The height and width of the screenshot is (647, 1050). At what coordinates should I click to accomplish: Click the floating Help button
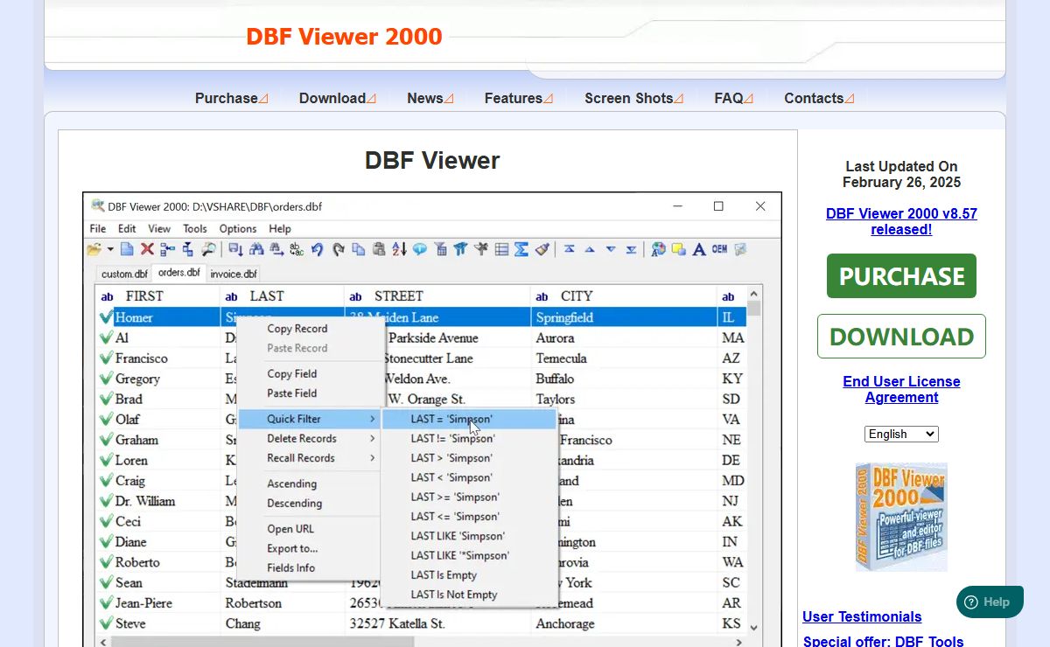tap(990, 602)
